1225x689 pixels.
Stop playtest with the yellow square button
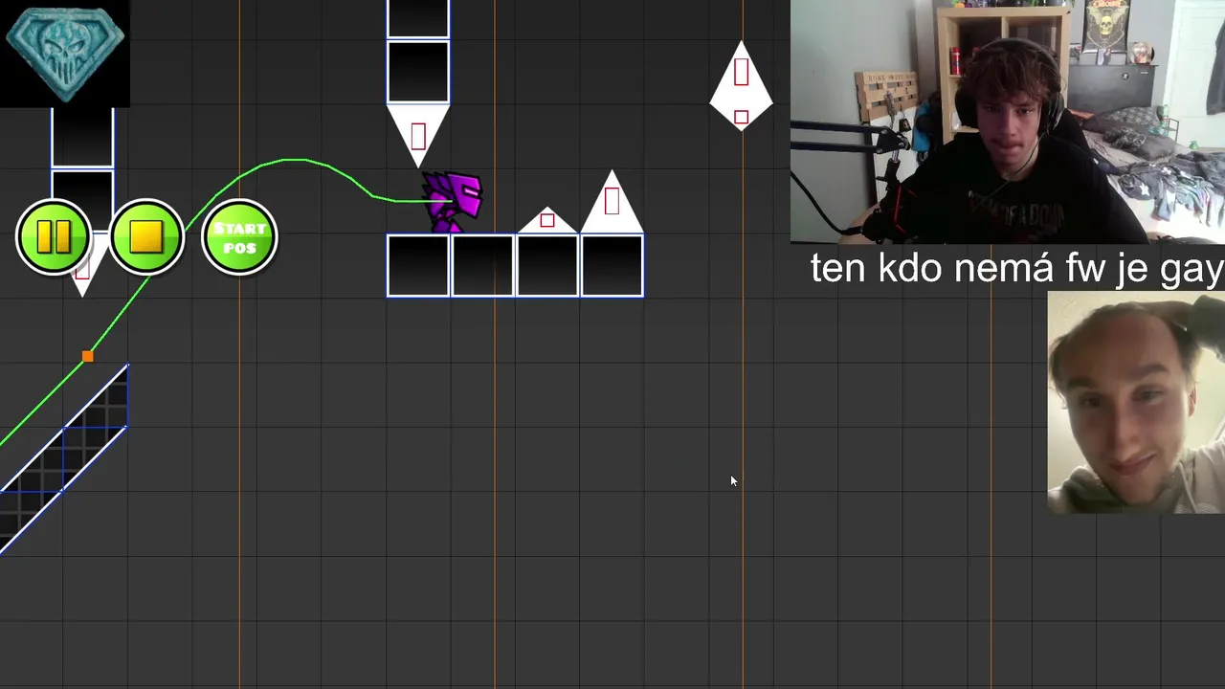coord(146,237)
